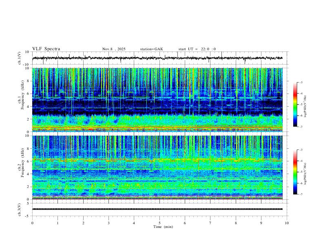Click the ch.2 spectrogram color scale bar

(295, 172)
